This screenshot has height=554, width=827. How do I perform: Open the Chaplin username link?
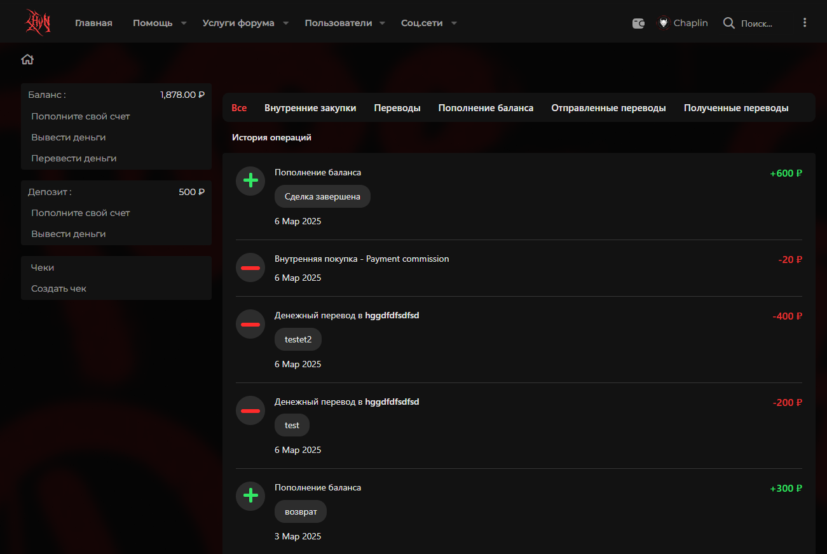pyautogui.click(x=691, y=23)
